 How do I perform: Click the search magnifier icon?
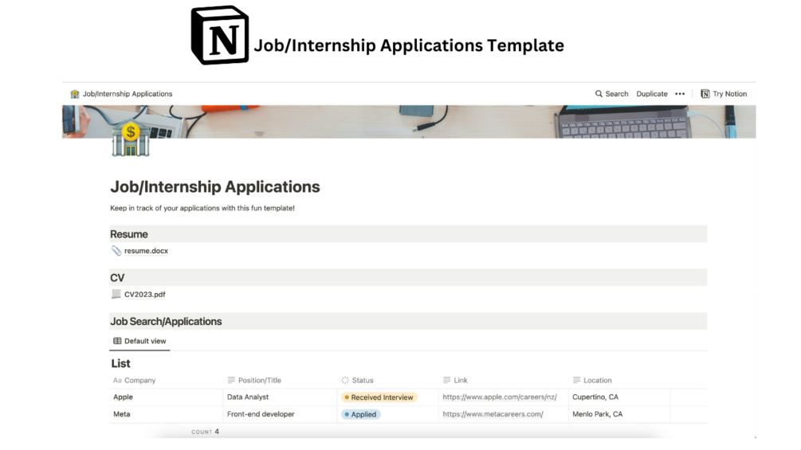click(599, 94)
